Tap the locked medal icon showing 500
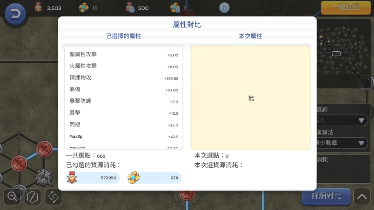This screenshot has width=374, height=210. tap(130, 8)
